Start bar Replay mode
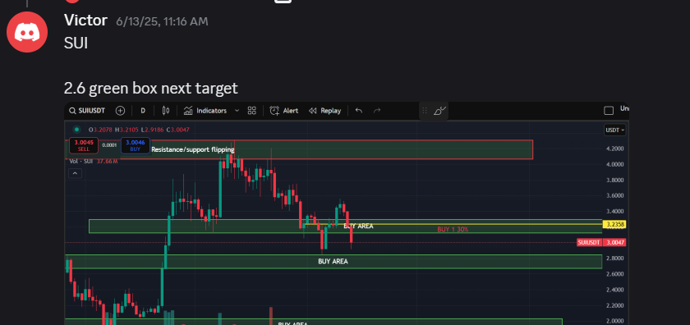 click(324, 111)
